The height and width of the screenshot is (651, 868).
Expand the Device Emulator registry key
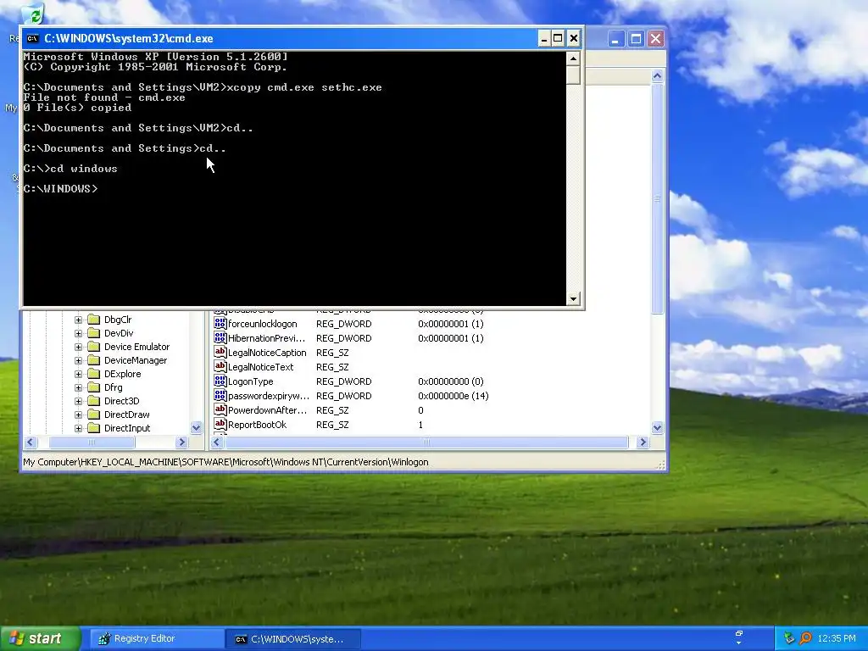coord(78,347)
